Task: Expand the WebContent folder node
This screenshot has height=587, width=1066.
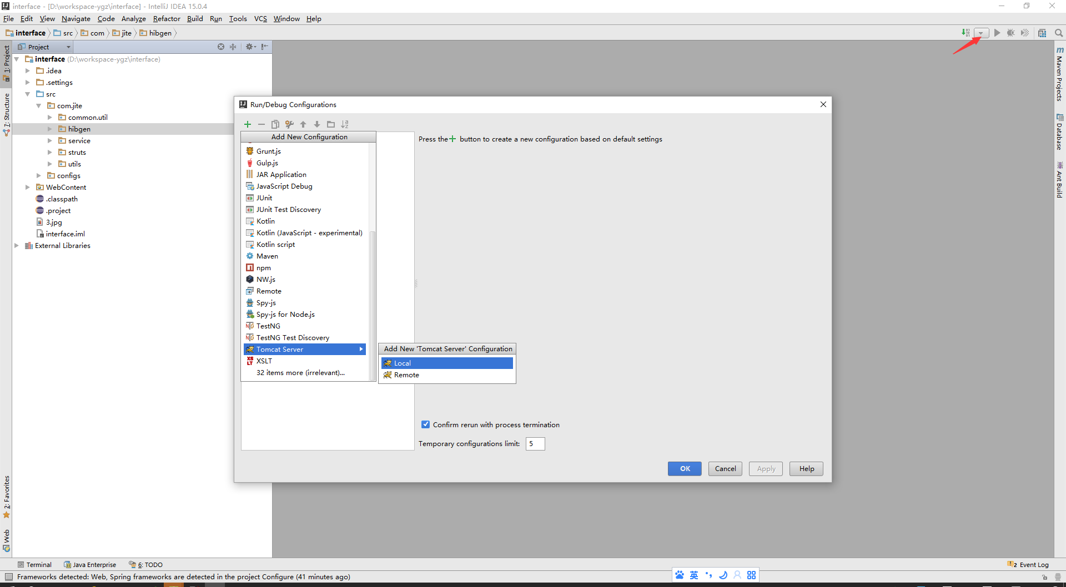Action: tap(28, 187)
